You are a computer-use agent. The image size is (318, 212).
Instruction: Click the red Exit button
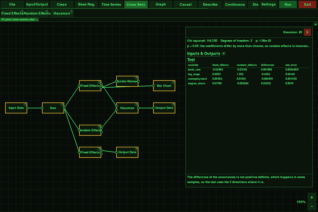click(307, 4)
